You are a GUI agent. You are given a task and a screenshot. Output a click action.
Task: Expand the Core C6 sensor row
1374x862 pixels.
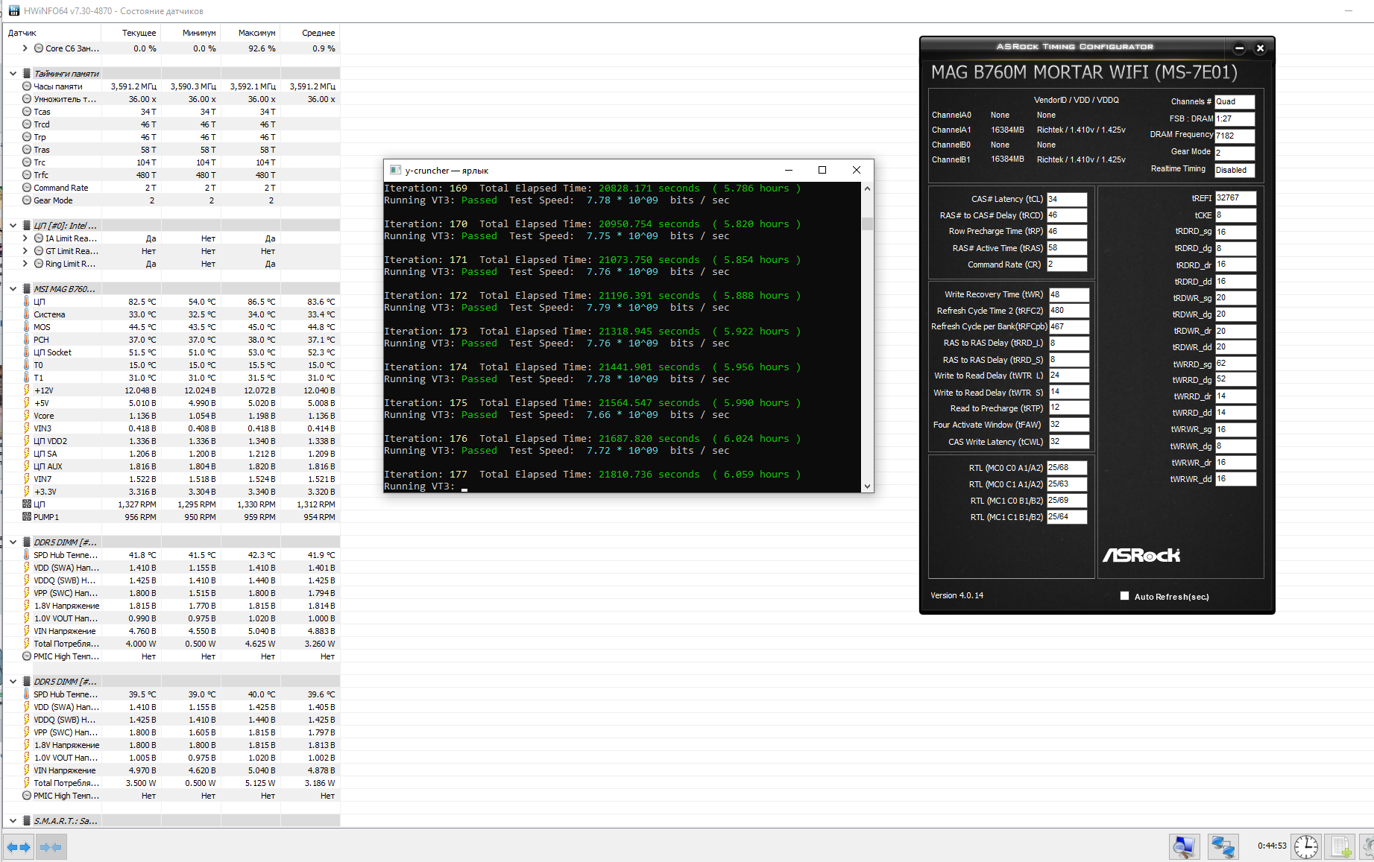(25, 48)
